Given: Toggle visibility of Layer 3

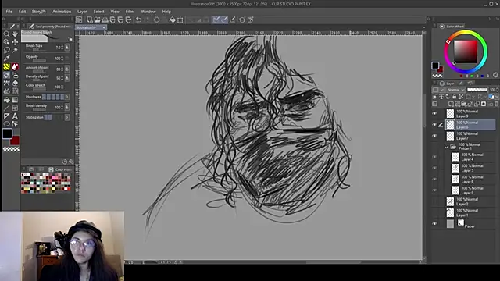Looking at the screenshot, I should pos(434,168).
